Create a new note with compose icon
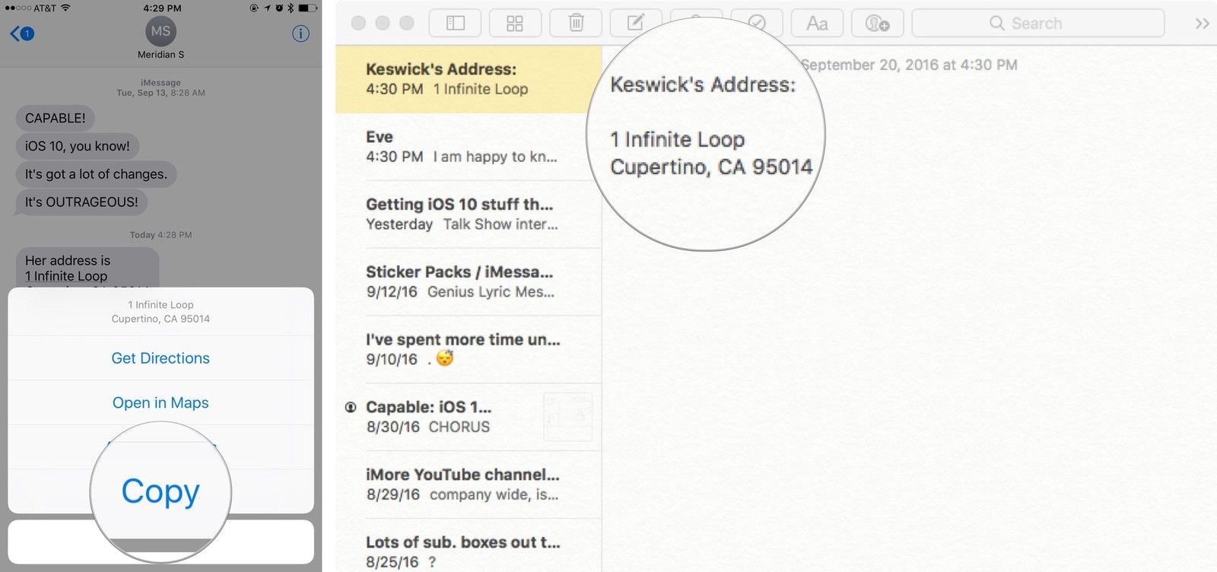The height and width of the screenshot is (572, 1217). (x=636, y=24)
